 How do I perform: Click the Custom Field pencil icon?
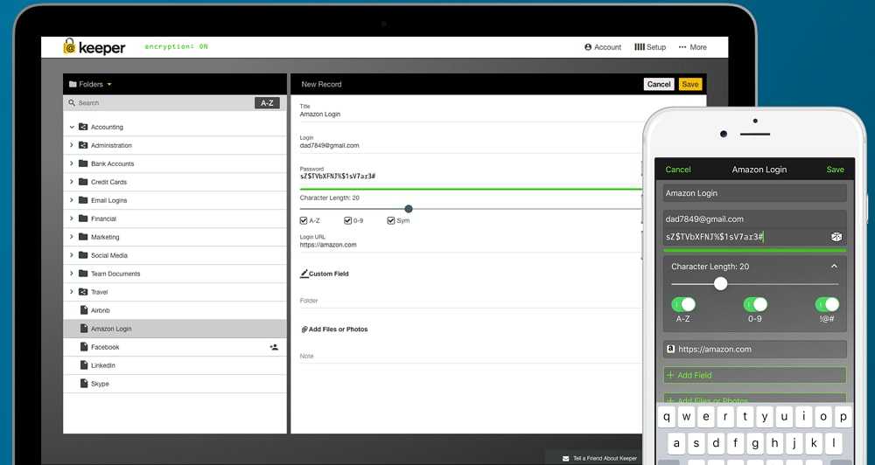click(x=304, y=274)
